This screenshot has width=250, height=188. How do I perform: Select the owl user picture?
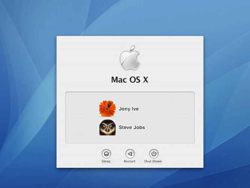pyautogui.click(x=107, y=127)
